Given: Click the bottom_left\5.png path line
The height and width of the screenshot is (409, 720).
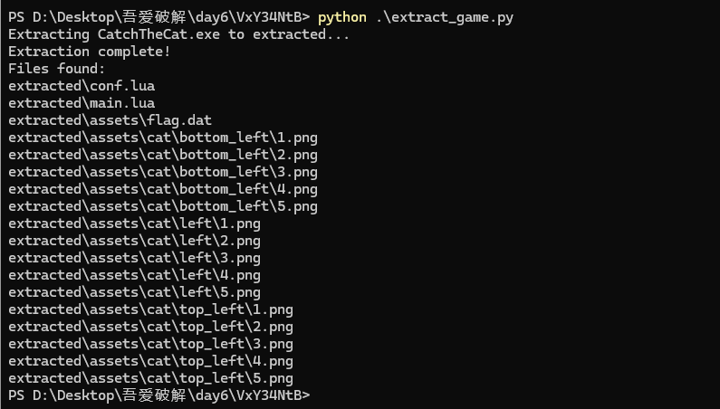Looking at the screenshot, I should click(163, 206).
